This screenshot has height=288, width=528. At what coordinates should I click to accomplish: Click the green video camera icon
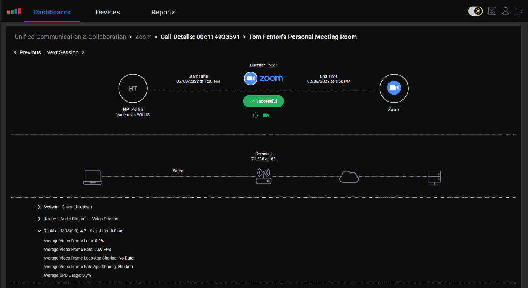coord(266,115)
